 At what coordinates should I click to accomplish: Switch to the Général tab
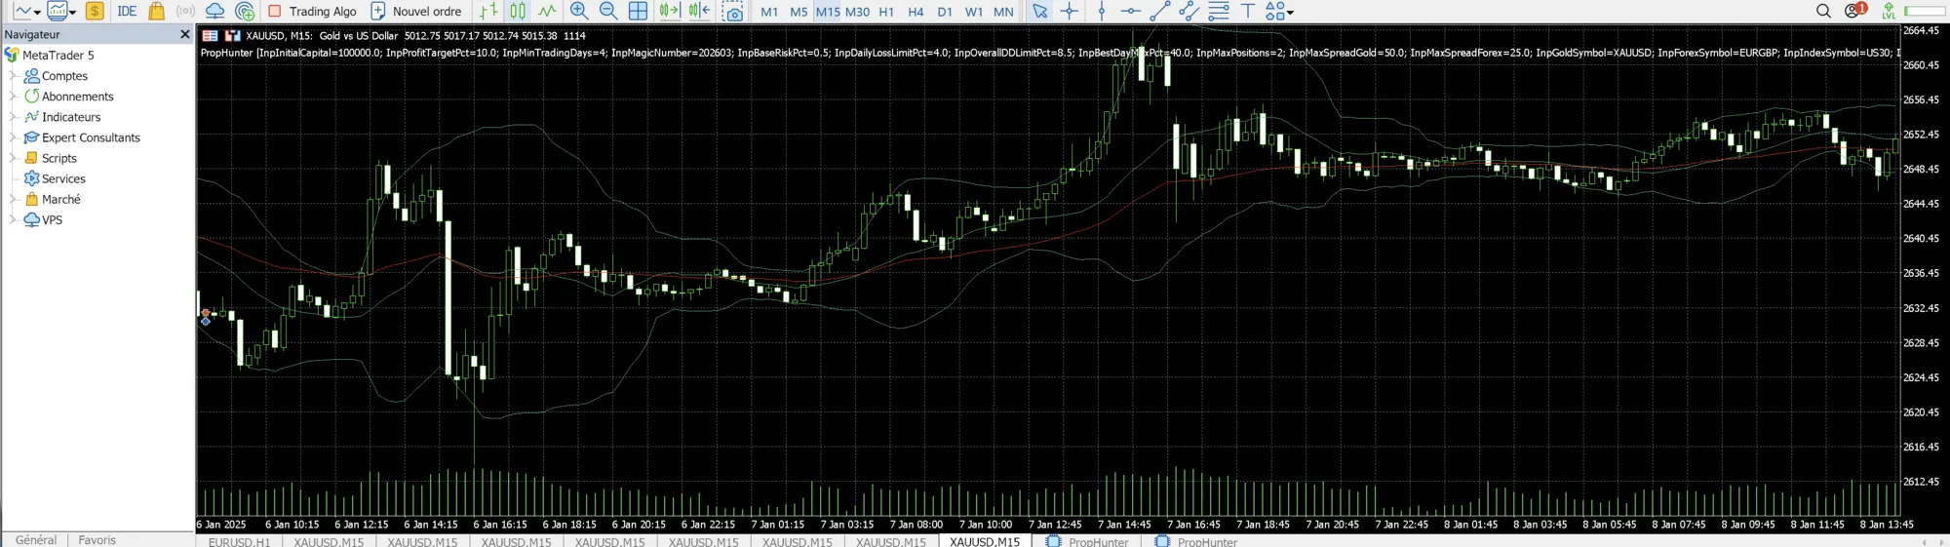point(36,539)
